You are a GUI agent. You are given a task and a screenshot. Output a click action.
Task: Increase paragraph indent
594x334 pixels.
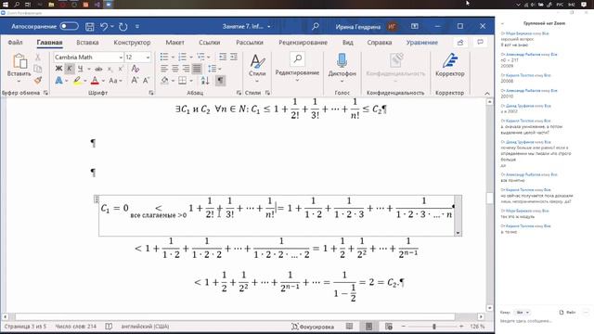pos(234,57)
